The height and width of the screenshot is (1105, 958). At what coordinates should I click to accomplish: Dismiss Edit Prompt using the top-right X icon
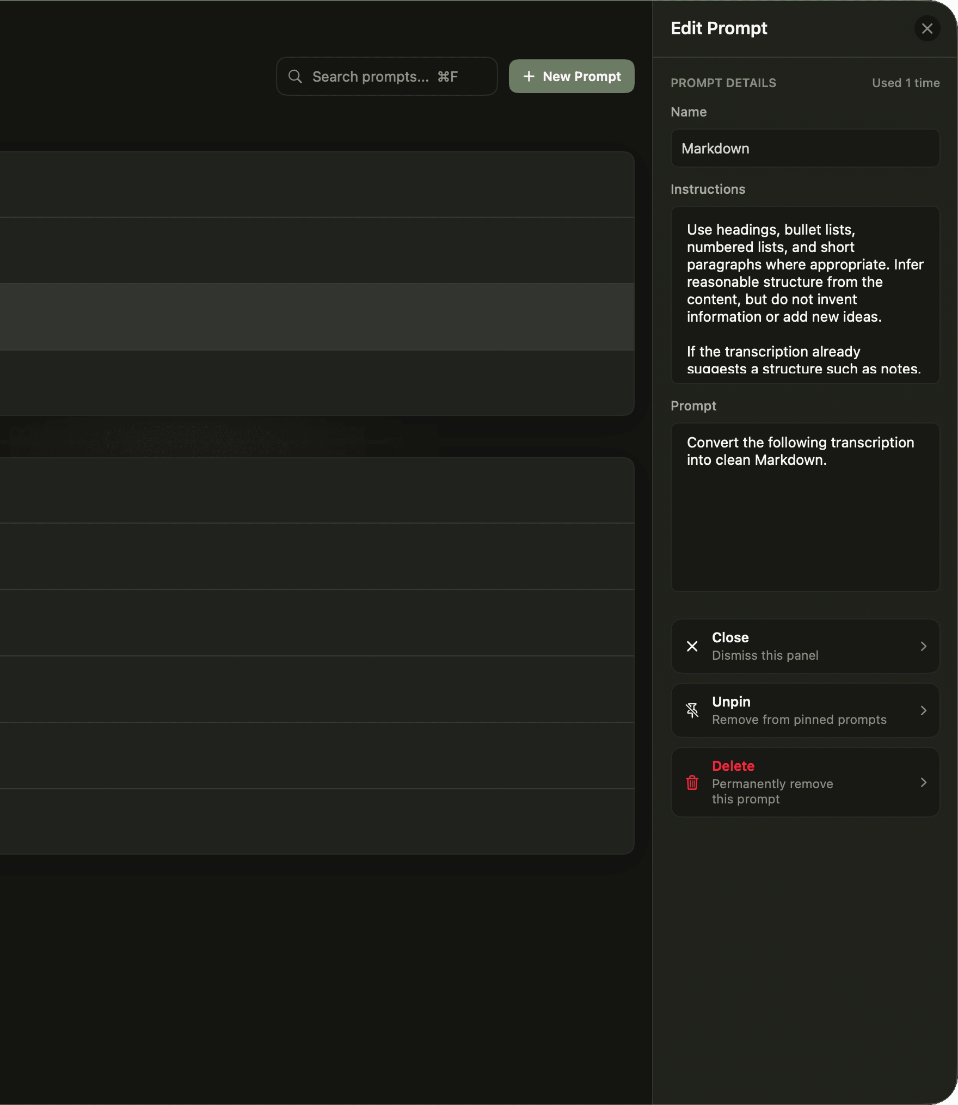927,28
